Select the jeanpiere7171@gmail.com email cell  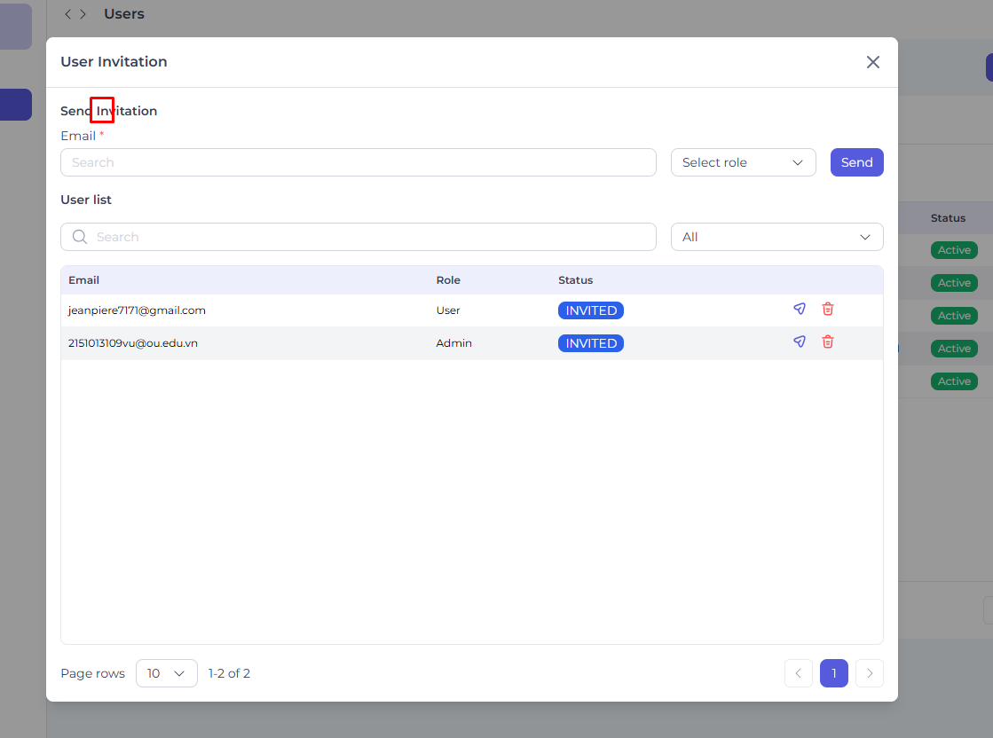tap(137, 310)
